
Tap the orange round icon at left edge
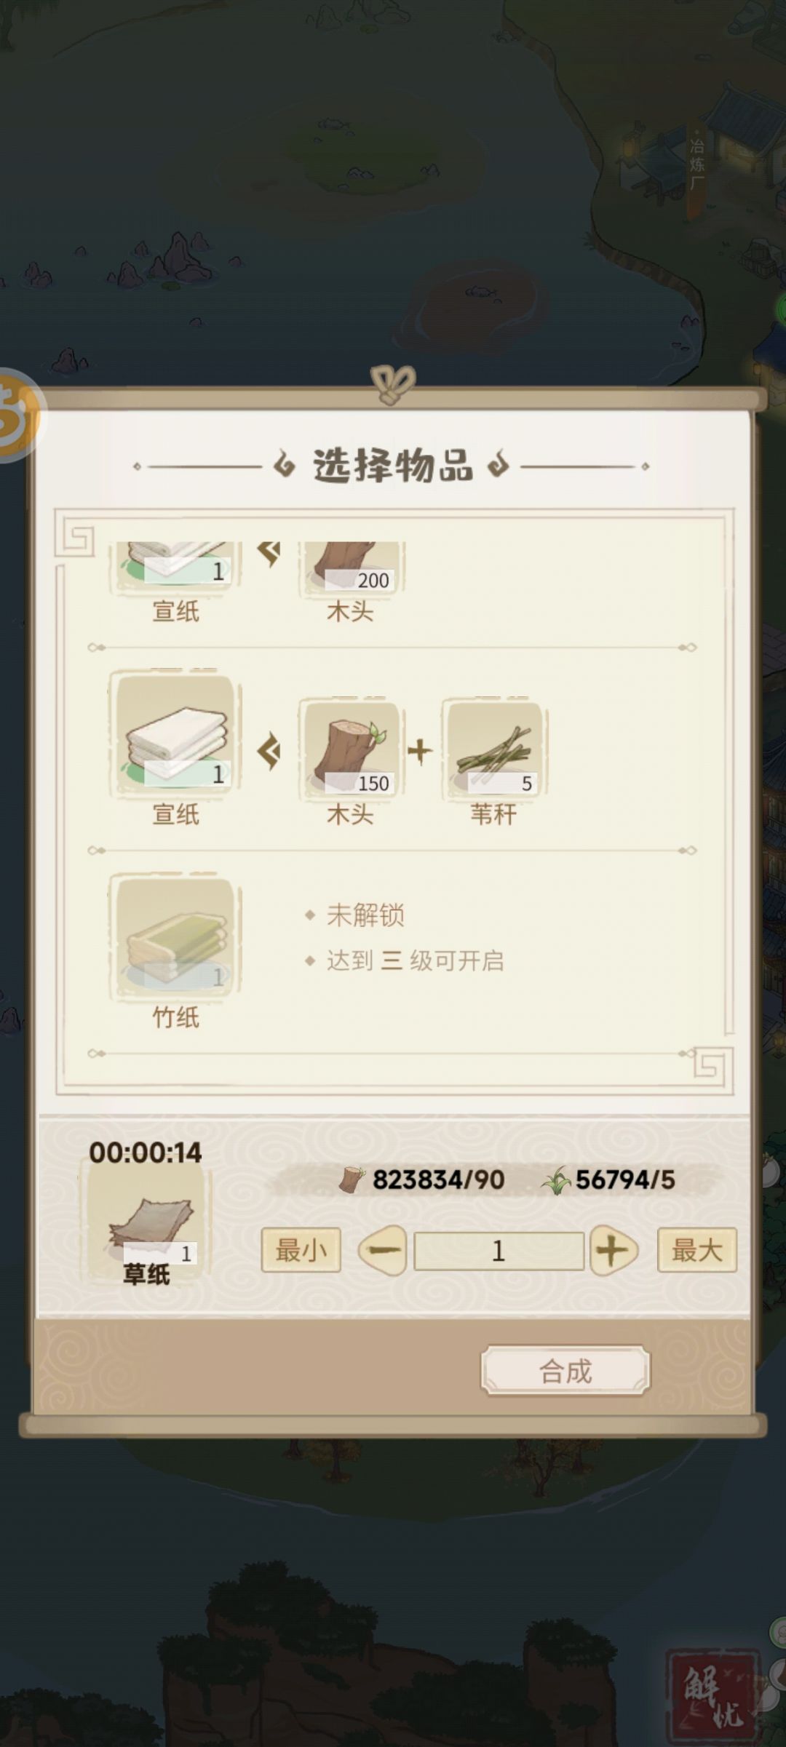[x=17, y=415]
